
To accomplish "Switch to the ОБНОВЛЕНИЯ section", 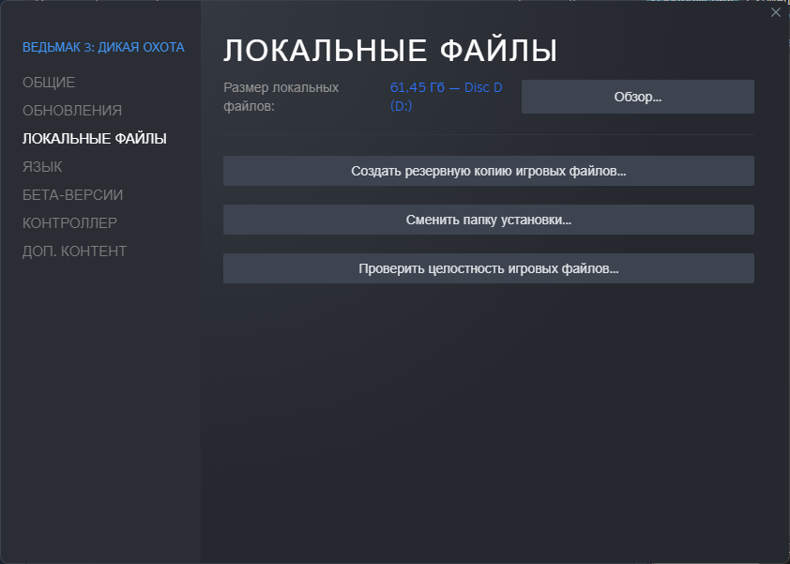I will click(x=72, y=111).
